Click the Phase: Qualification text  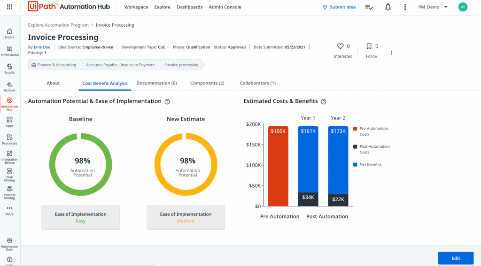pyautogui.click(x=192, y=47)
